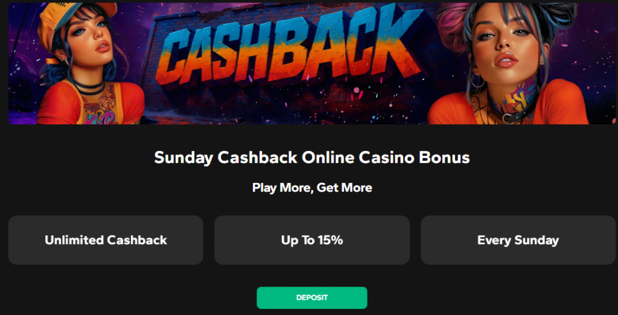
Task: Click the Sunday Cashback Online Casino Bonus heading
Action: tap(311, 157)
